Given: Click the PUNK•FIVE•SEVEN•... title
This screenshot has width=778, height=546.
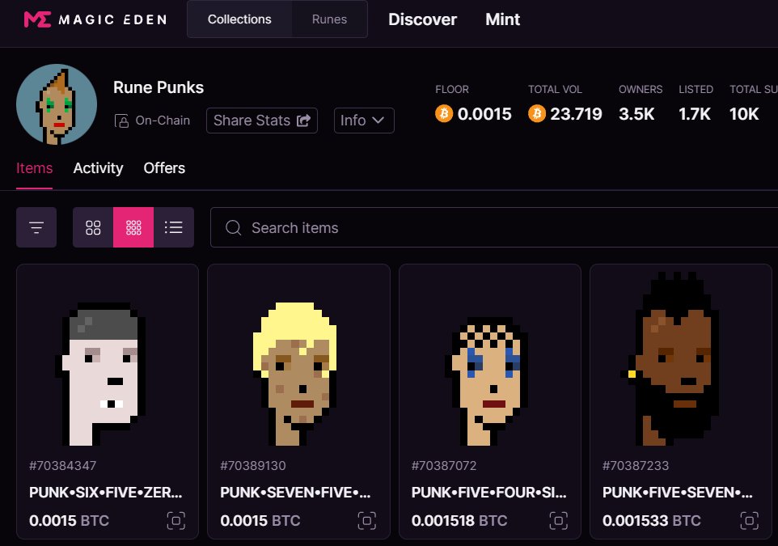Looking at the screenshot, I should (x=677, y=493).
